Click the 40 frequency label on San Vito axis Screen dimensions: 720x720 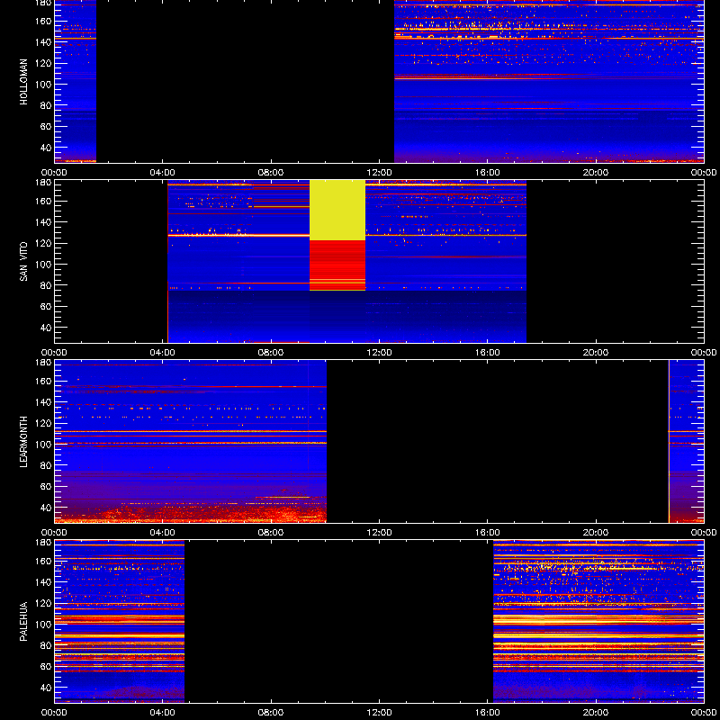pyautogui.click(x=46, y=328)
